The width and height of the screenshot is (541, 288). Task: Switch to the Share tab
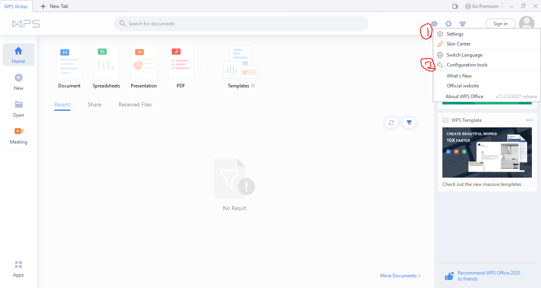point(95,105)
